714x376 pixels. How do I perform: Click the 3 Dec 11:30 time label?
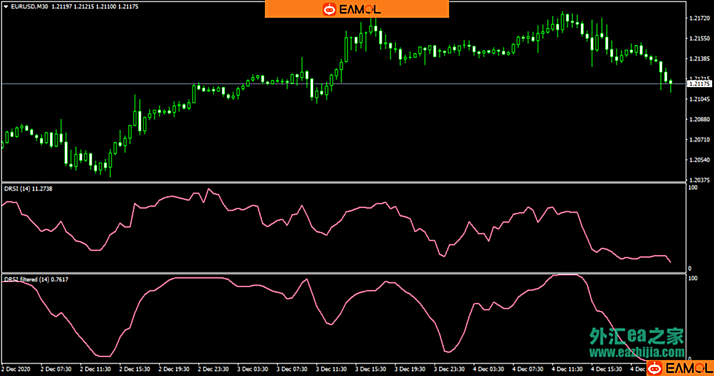click(331, 369)
